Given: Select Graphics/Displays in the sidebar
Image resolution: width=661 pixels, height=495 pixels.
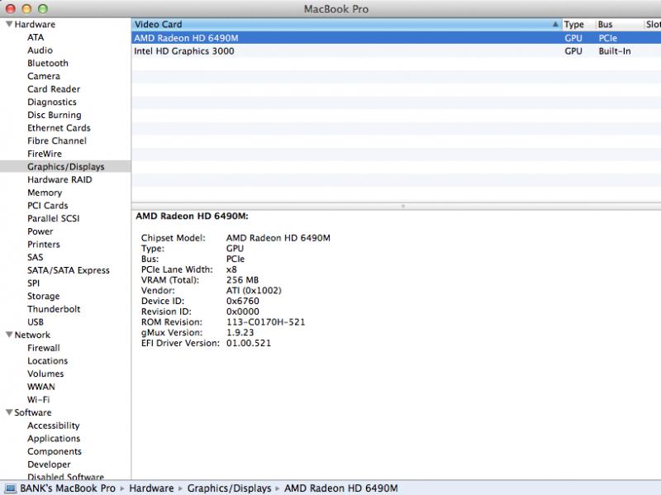Looking at the screenshot, I should tap(66, 167).
